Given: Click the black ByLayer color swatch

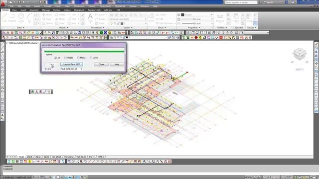Looking at the screenshot, I should tap(182, 15).
